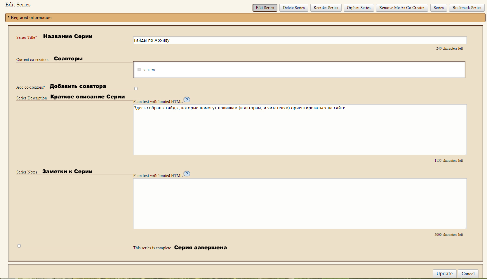Select the Edit Series button
The width and height of the screenshot is (487, 279).
tap(265, 8)
